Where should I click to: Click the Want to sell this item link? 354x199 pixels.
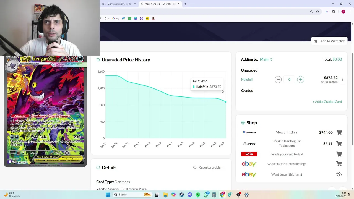[x=287, y=174]
